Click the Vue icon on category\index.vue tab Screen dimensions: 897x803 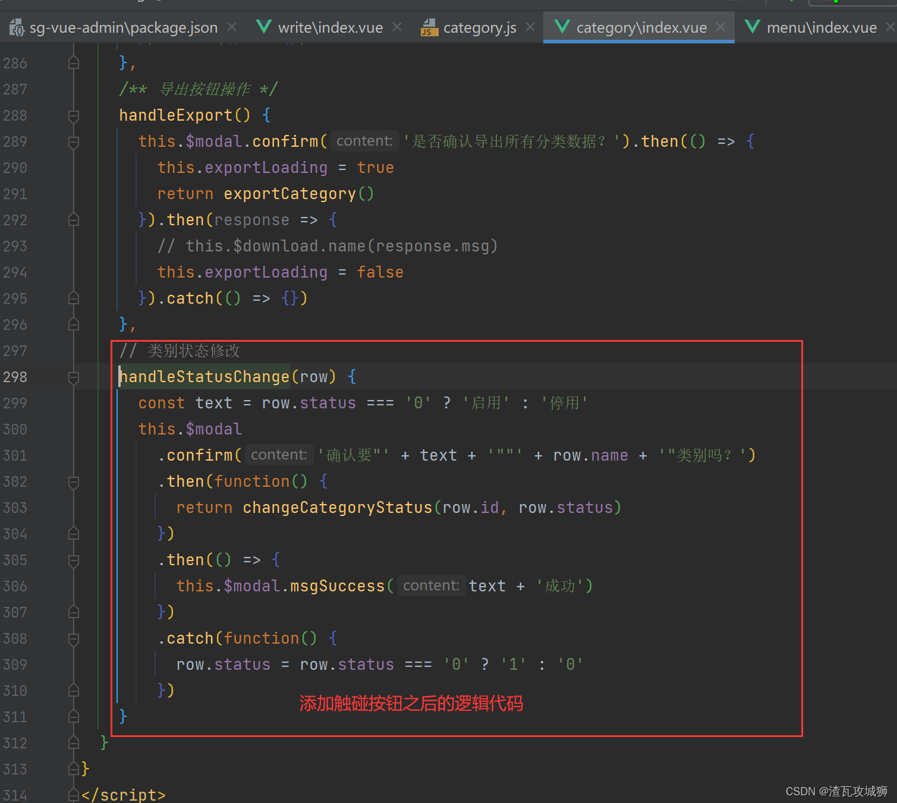(562, 27)
